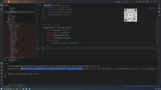Click the Stop icon in Run panel
The height and width of the screenshot is (90, 161).
[x=7, y=63]
